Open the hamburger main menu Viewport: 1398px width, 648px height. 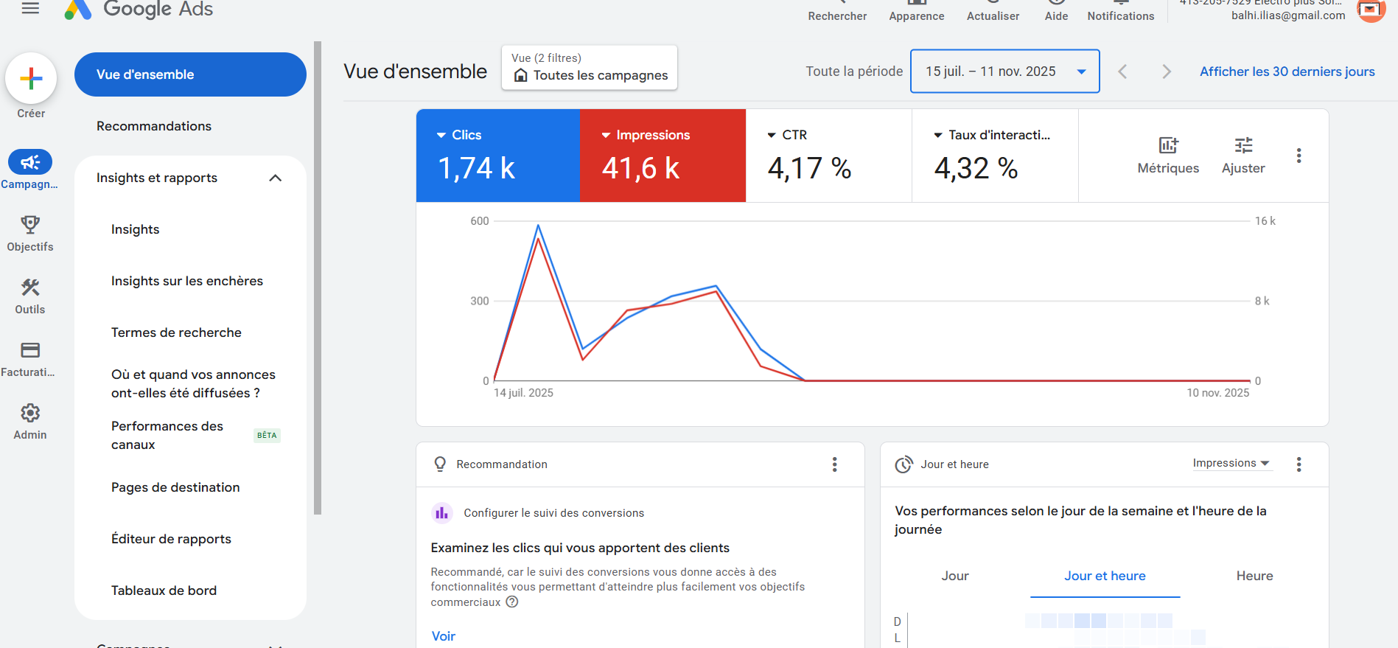tap(30, 9)
